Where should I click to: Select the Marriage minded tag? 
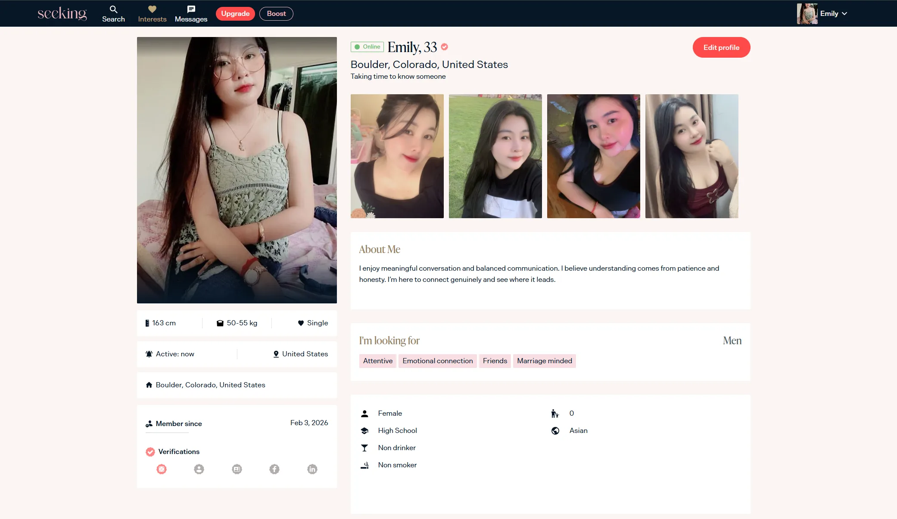(x=545, y=361)
